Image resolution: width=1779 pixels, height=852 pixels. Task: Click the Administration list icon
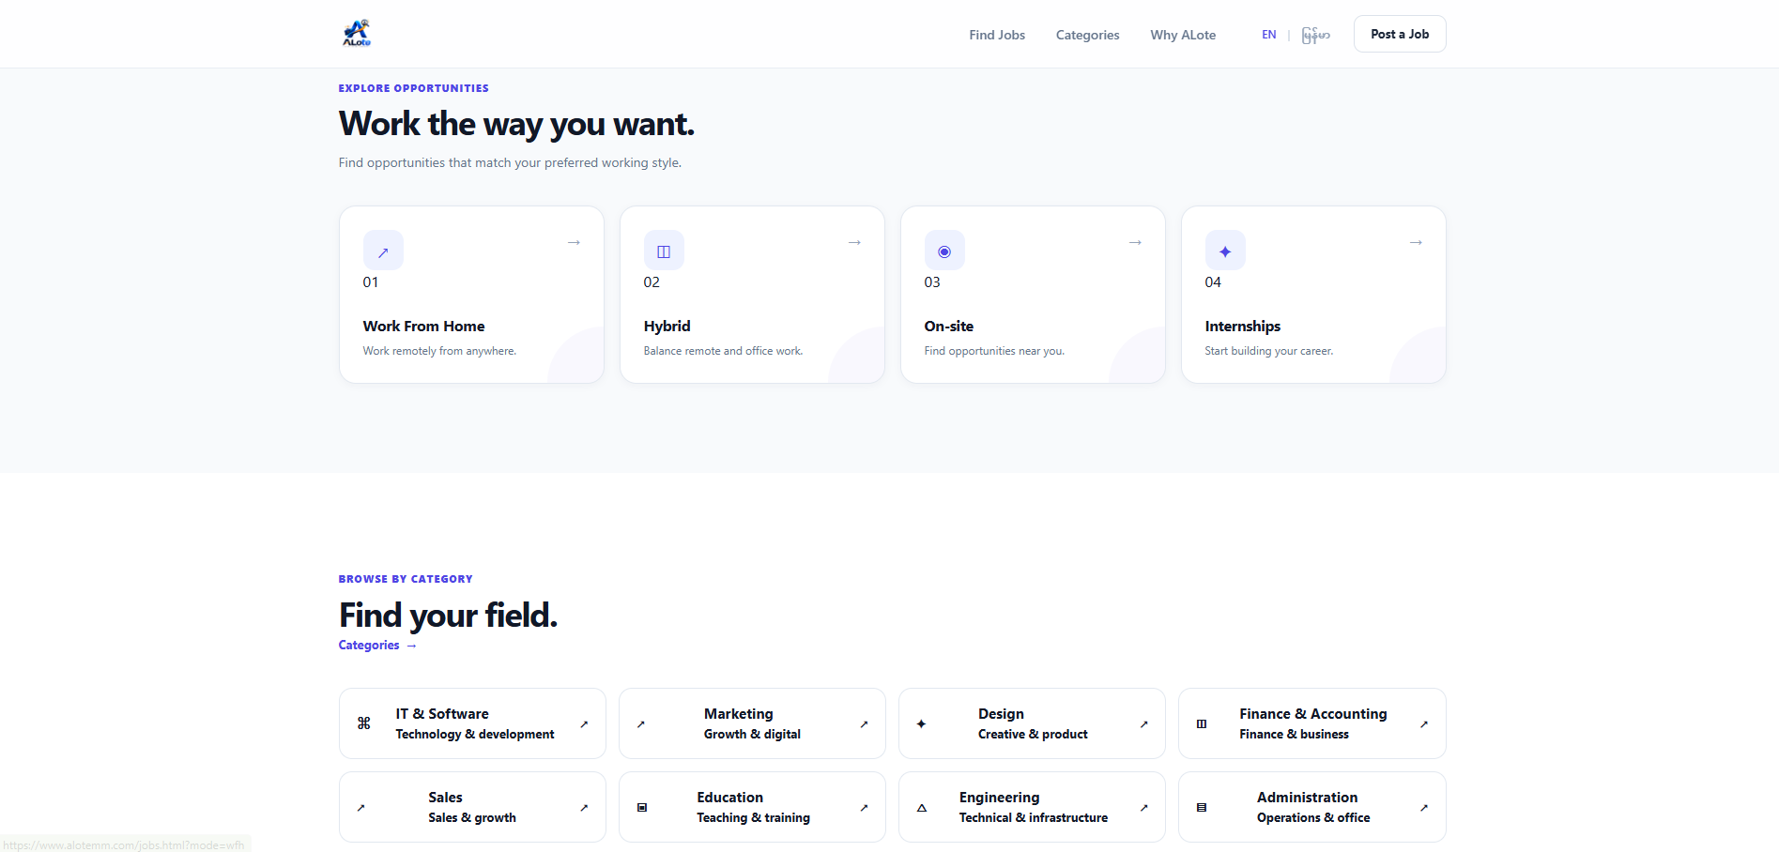click(1202, 807)
